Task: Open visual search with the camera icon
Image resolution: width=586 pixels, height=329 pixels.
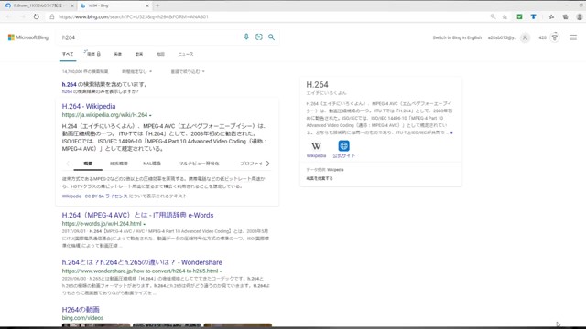Action: (258, 37)
